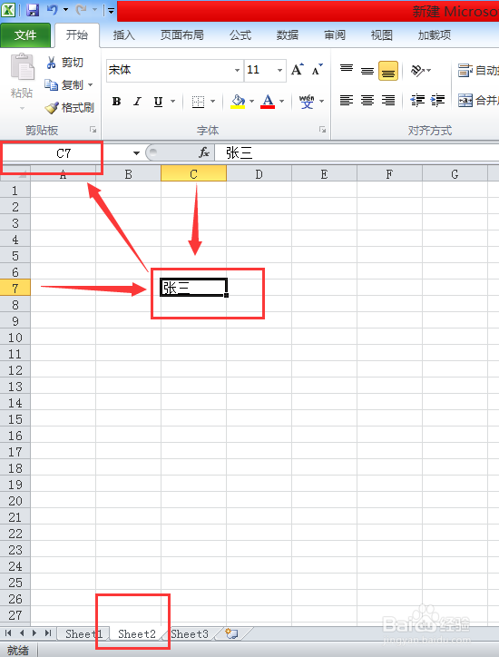Viewport: 499px width, 657px height.
Task: Set top vertical alignment
Action: tap(347, 70)
